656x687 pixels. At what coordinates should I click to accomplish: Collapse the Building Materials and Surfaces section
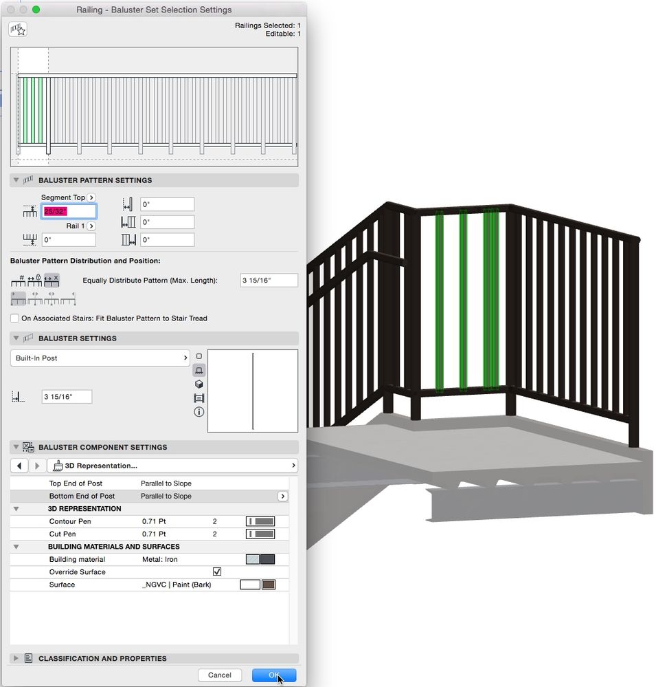[15, 546]
